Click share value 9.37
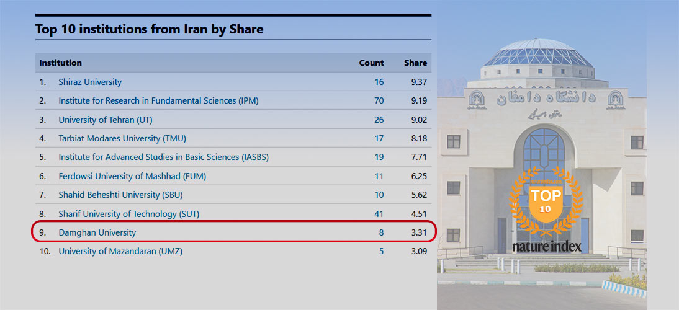Screen dimensions: 679x310 419,82
